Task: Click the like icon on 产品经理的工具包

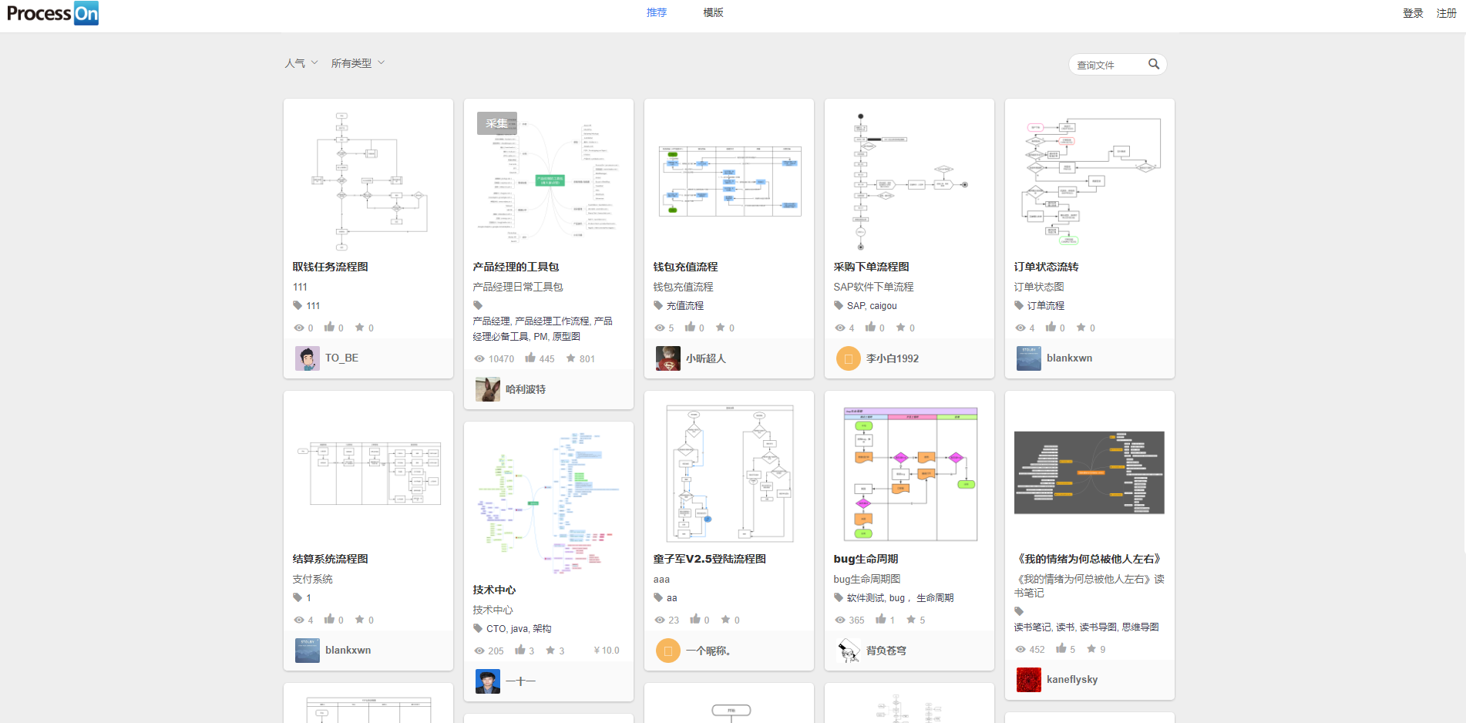Action: point(530,358)
